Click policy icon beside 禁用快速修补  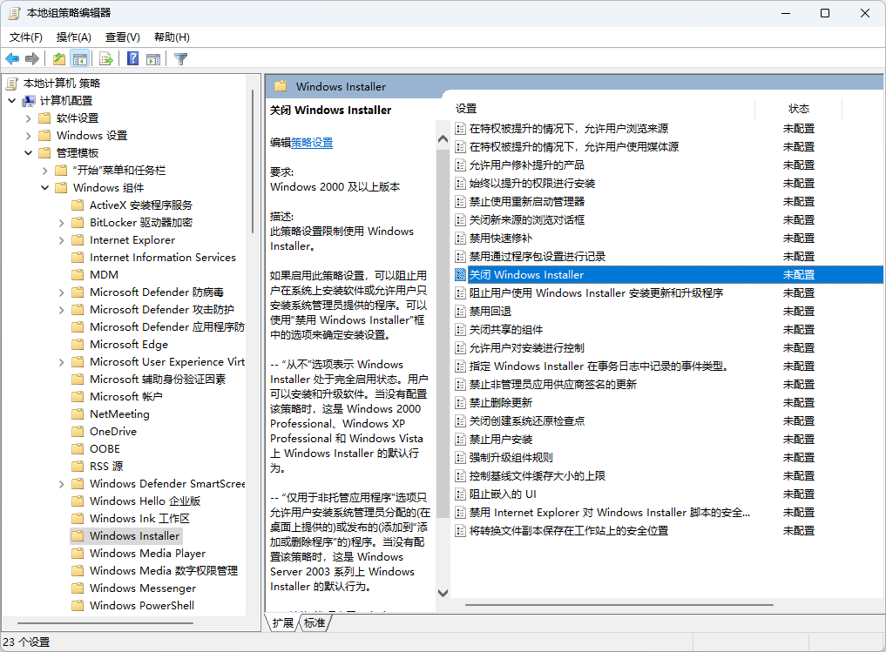pos(461,239)
